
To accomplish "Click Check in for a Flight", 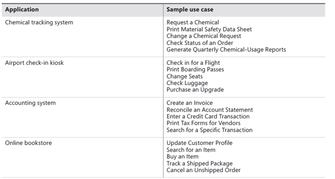I will pos(193,63).
